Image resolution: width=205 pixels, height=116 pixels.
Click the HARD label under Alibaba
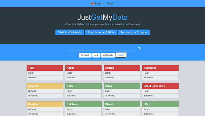pyautogui.click(x=108, y=73)
